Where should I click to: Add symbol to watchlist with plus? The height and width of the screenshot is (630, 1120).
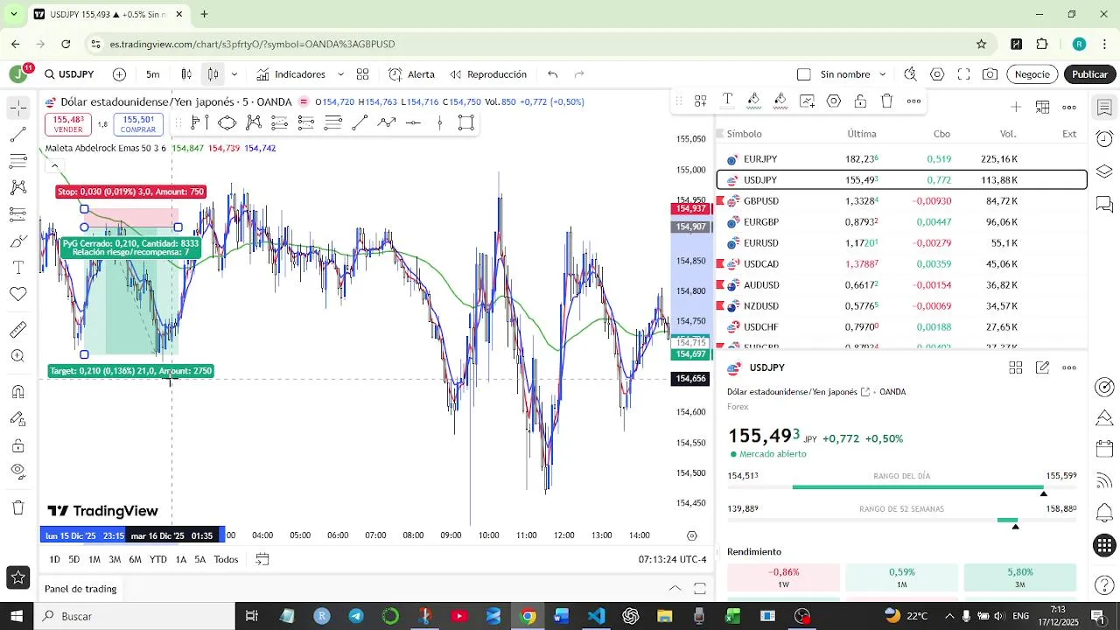(1016, 107)
